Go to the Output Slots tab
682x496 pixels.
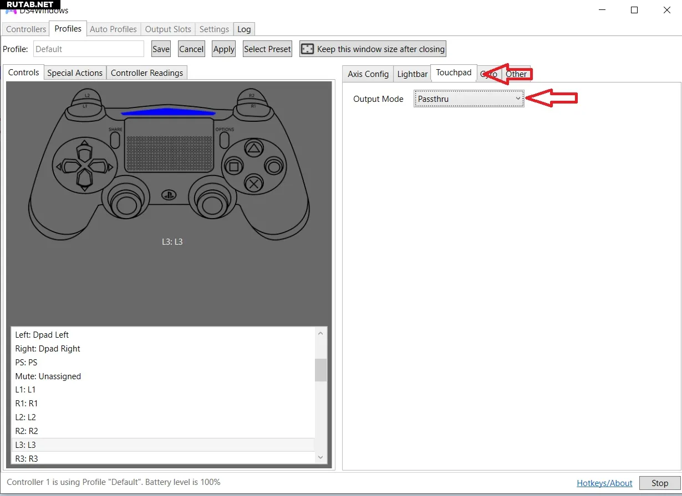point(168,29)
